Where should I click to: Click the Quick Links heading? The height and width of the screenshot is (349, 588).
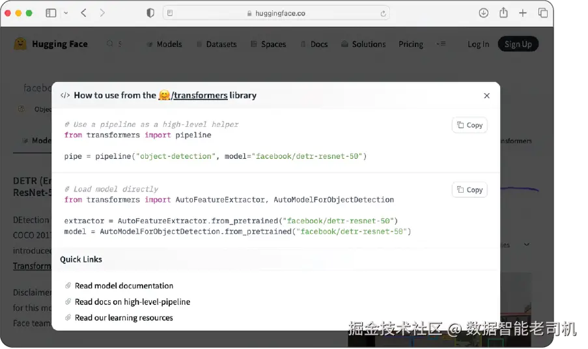click(x=81, y=259)
